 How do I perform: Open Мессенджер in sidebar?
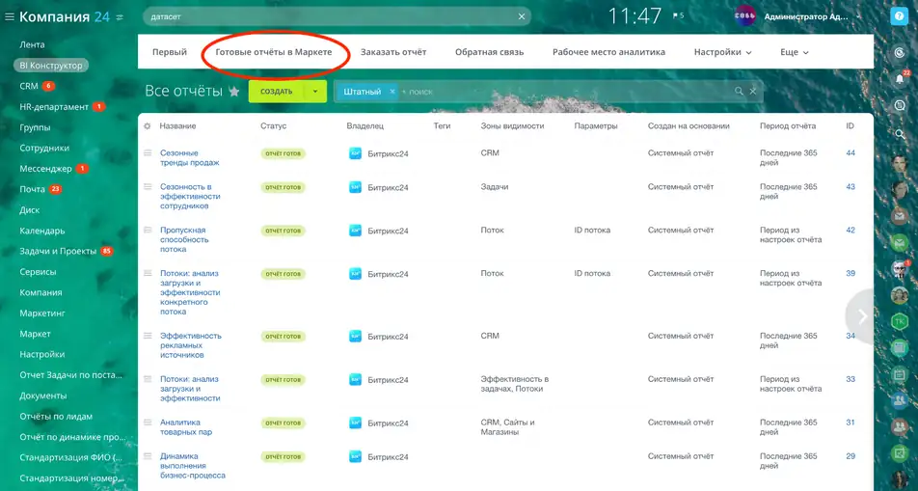45,169
